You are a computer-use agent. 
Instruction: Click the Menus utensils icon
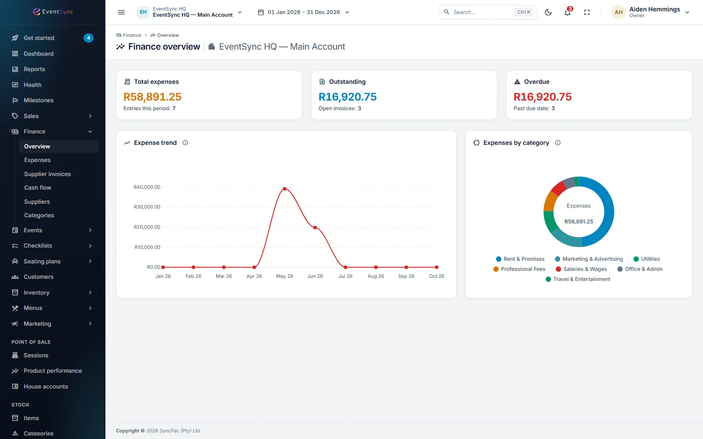pos(15,308)
